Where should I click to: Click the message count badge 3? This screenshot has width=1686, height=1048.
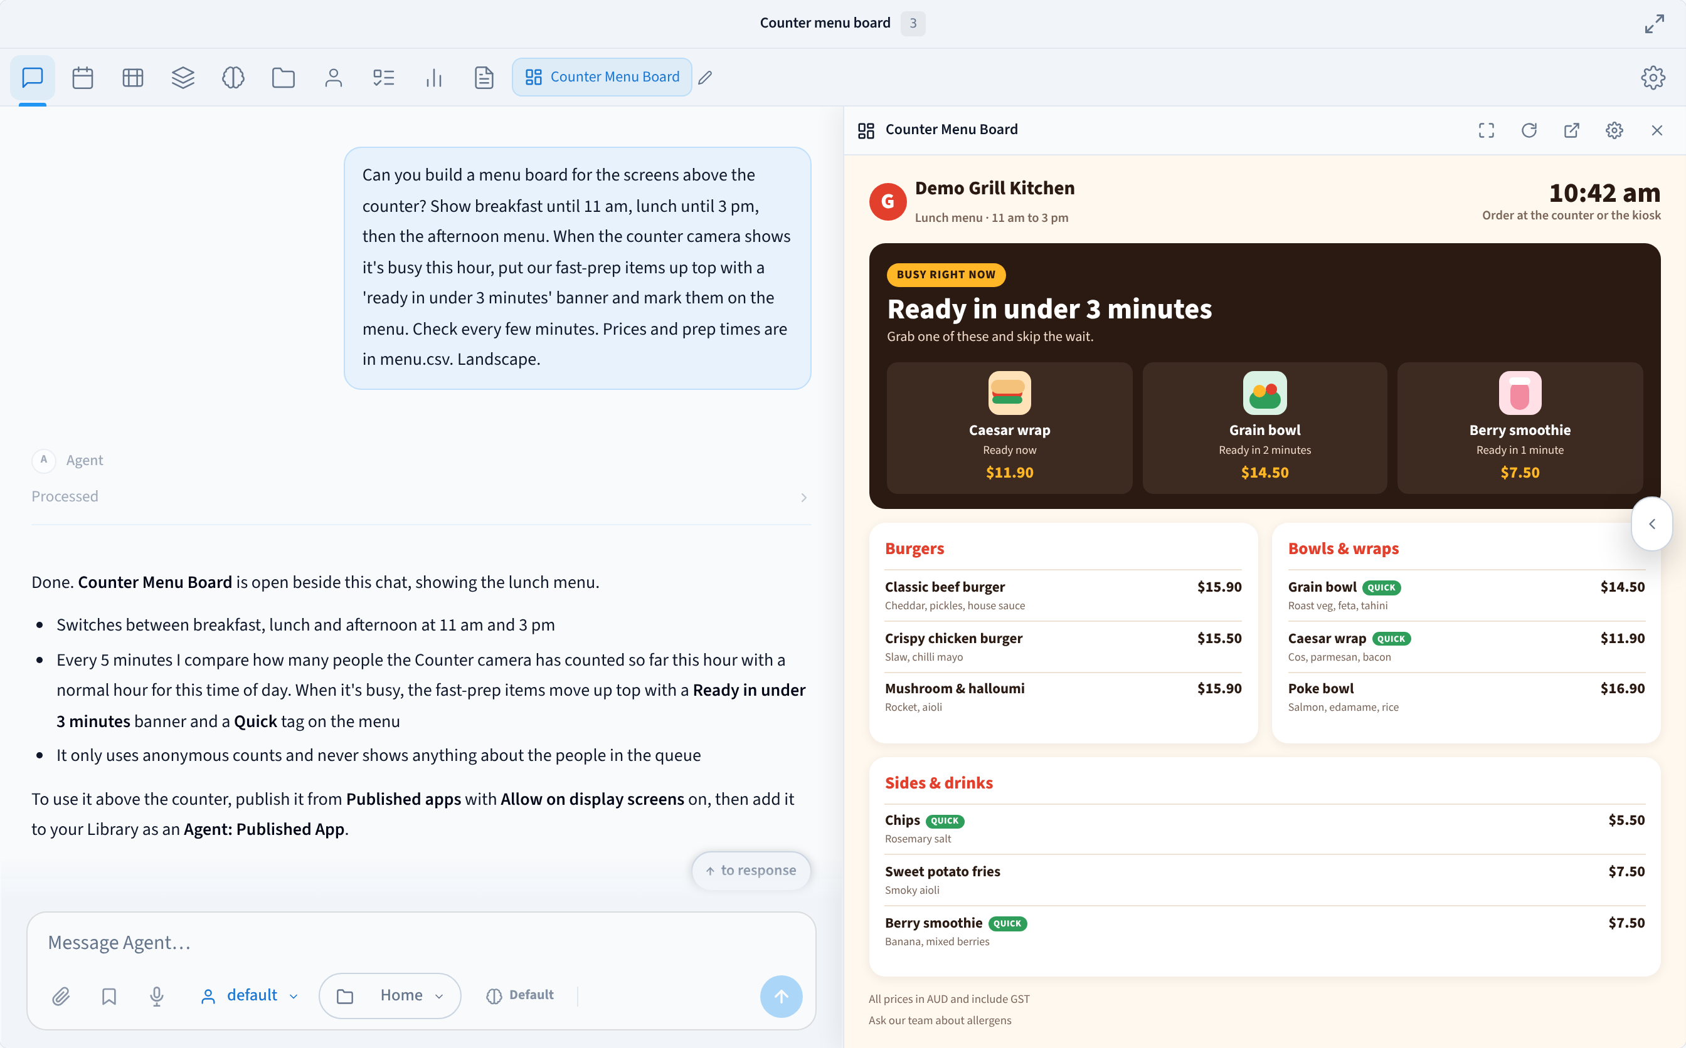(913, 24)
